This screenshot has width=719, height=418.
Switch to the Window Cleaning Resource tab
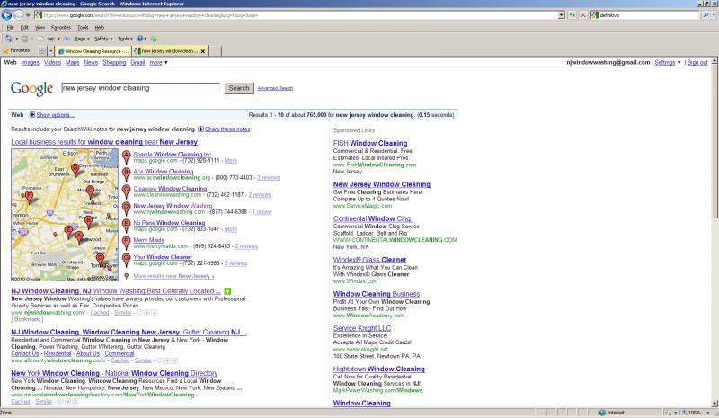click(x=93, y=51)
